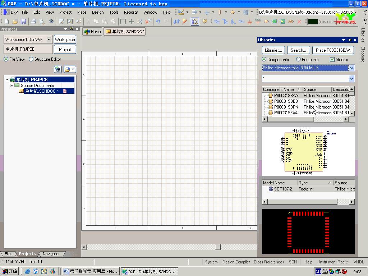Select the Place Wire tool

tap(217, 22)
